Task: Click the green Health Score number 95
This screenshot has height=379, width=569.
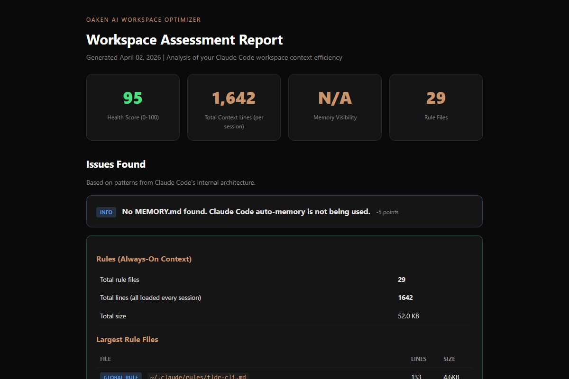Action: 133,98
